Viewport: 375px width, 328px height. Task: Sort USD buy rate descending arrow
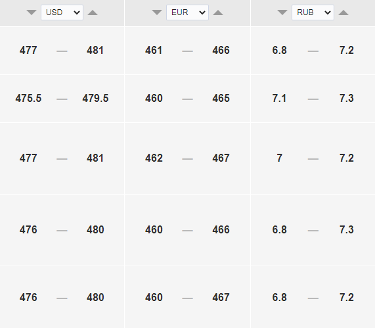32,12
